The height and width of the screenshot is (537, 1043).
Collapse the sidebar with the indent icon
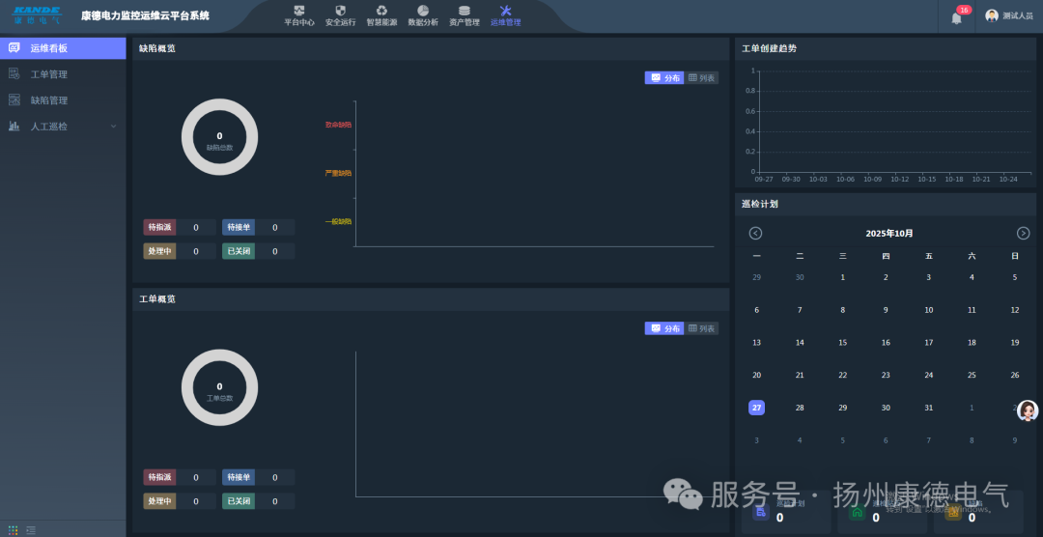click(x=31, y=529)
